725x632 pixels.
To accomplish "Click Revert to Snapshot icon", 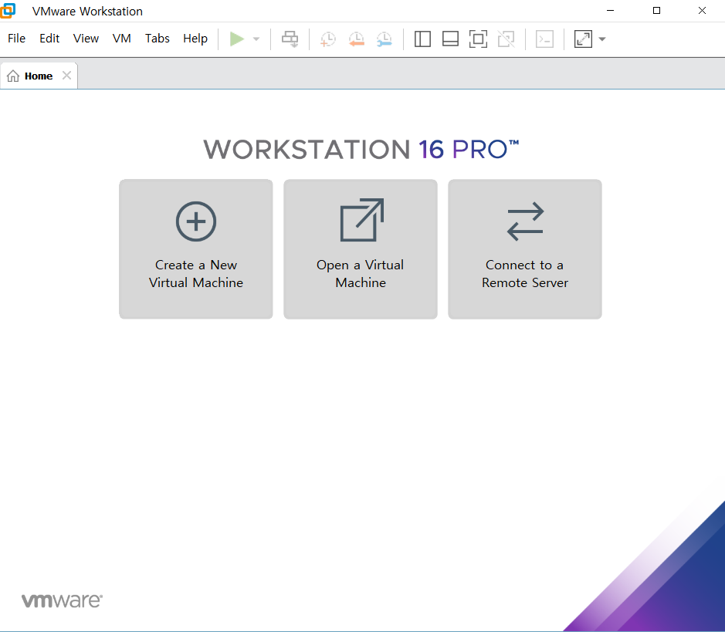I will coord(357,39).
